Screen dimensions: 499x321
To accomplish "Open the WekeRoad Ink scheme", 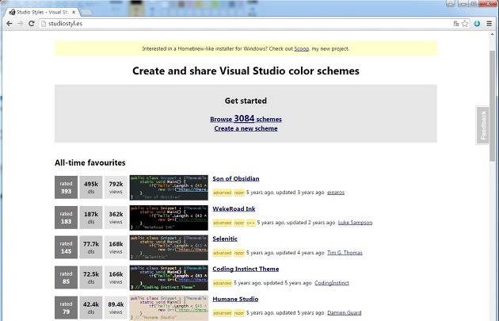I will 234,209.
